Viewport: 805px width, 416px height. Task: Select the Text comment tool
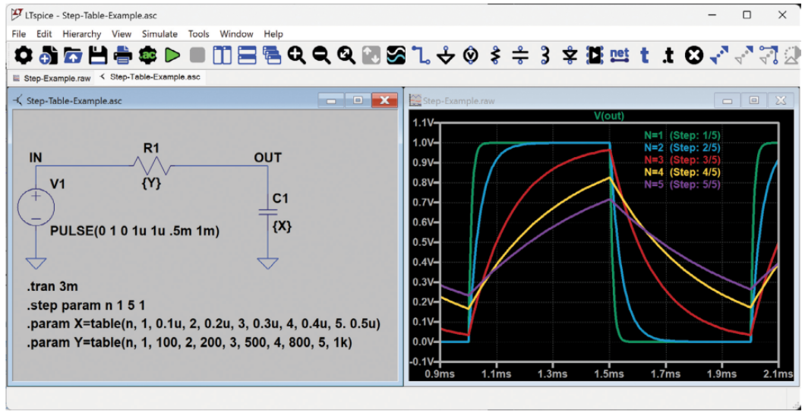pyautogui.click(x=644, y=55)
